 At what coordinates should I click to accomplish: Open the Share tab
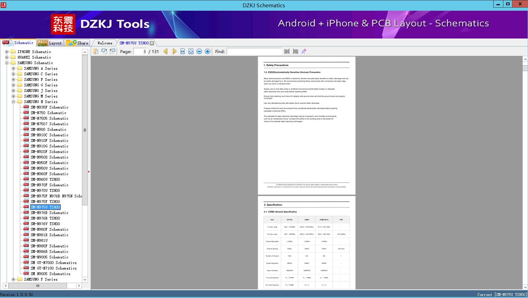tap(77, 43)
